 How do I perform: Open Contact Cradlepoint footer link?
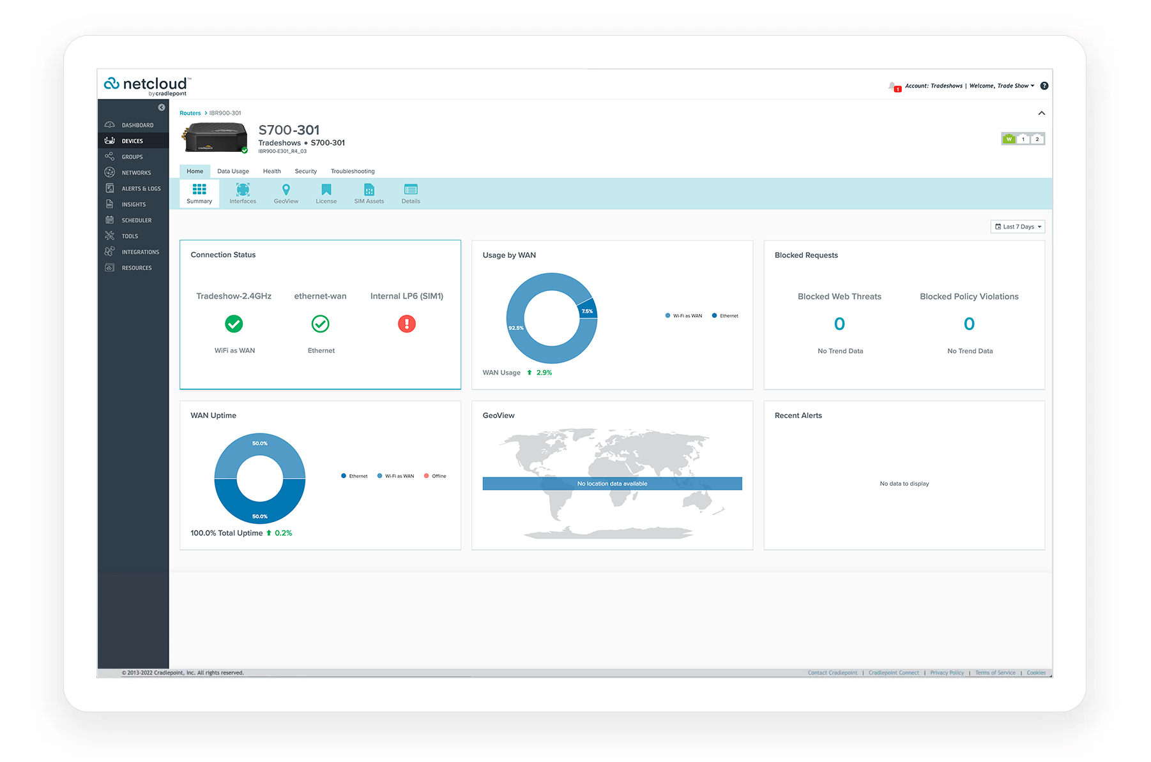[x=833, y=673]
